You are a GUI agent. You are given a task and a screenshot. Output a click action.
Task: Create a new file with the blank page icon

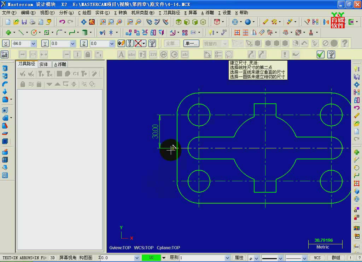coord(8,22)
